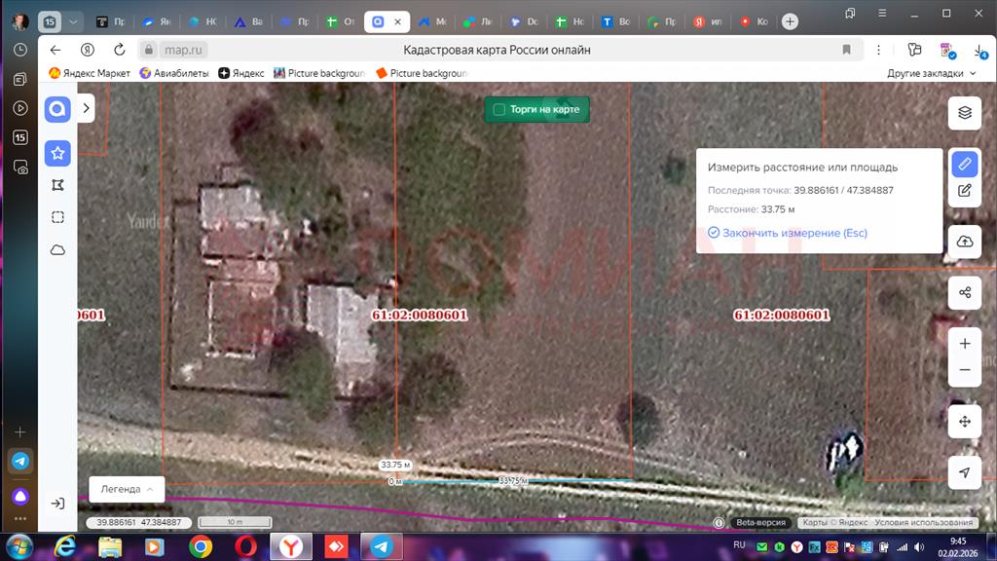The image size is (997, 561).
Task: Select the ruler measurement tool
Action: coord(964,164)
